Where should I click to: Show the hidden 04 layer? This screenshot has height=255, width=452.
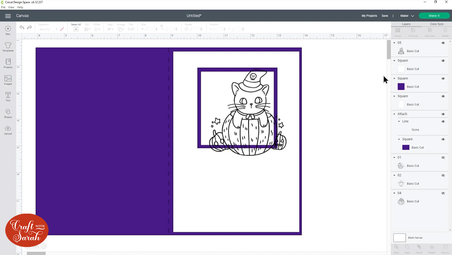click(x=443, y=193)
